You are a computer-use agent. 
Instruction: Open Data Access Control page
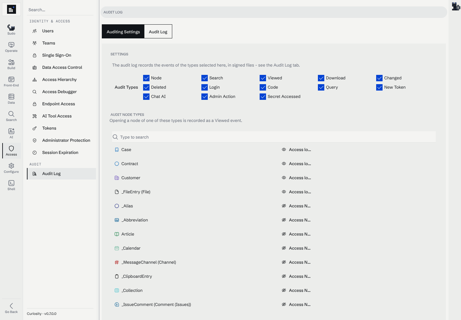[61, 68]
